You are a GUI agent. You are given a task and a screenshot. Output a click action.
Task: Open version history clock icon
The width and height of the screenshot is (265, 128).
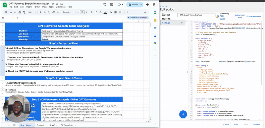click(105, 5)
